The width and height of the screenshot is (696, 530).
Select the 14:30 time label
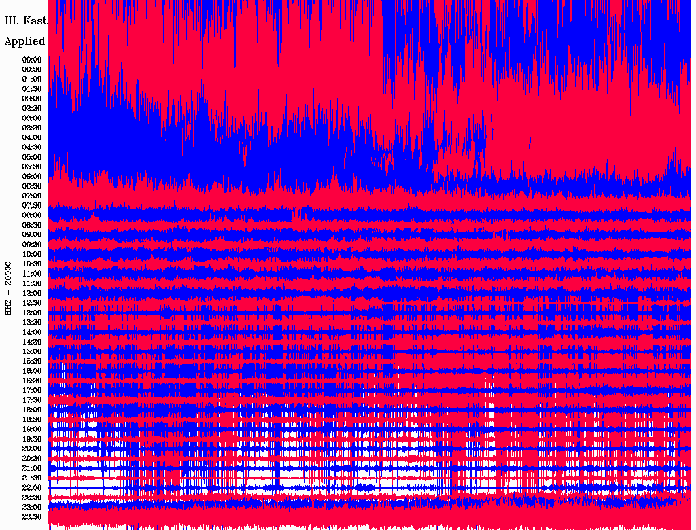32,342
